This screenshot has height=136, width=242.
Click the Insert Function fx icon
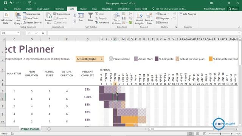pos(43,33)
